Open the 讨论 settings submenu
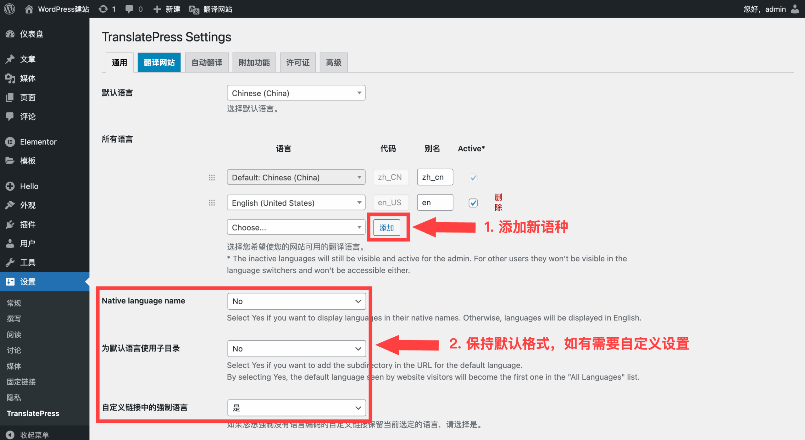805x440 pixels. click(x=14, y=350)
